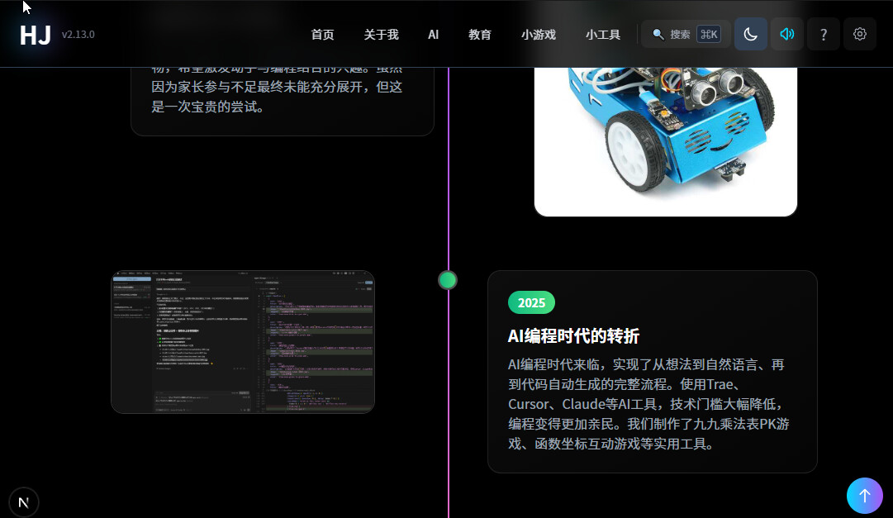Image resolution: width=893 pixels, height=518 pixels.
Task: Select the green 2025 timeline dot
Action: [x=448, y=280]
